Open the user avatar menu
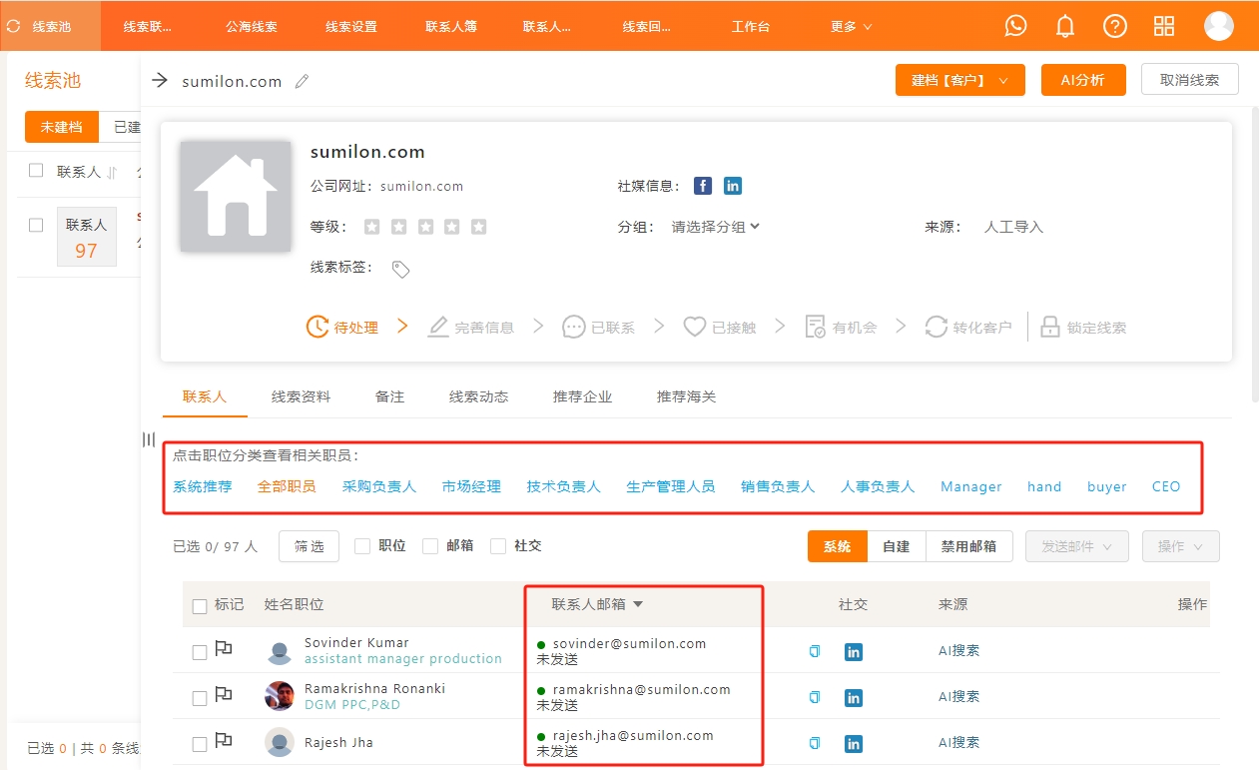This screenshot has height=770, width=1259. click(1218, 26)
